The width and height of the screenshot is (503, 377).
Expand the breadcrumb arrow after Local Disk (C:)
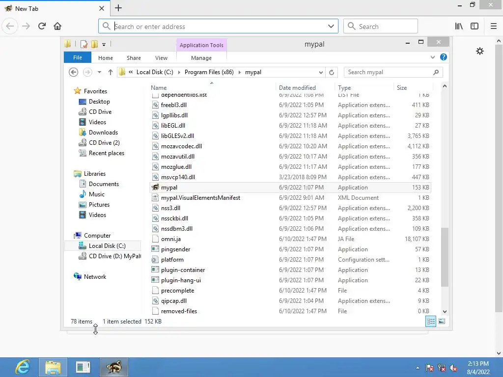click(x=179, y=72)
